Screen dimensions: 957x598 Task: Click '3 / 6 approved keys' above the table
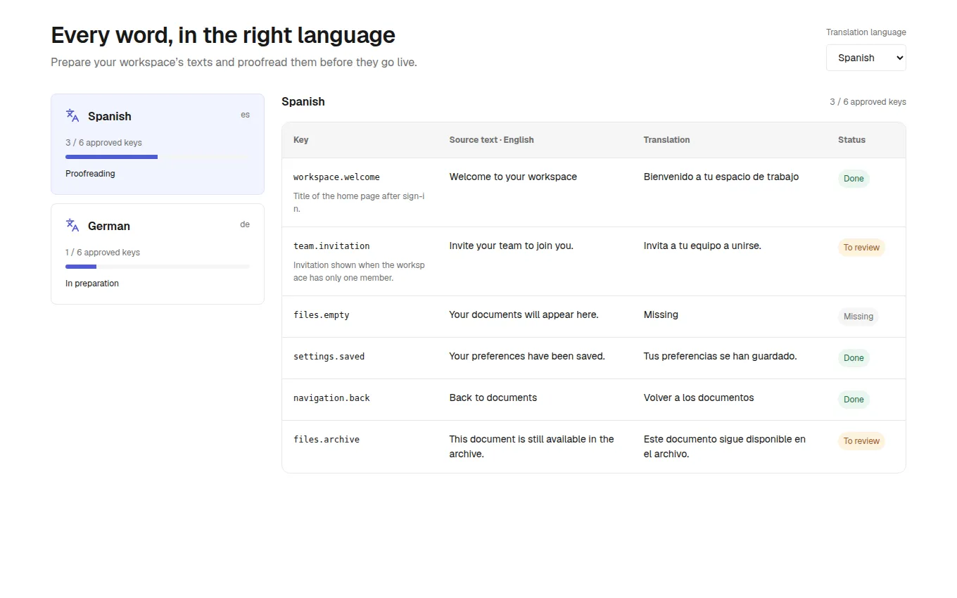click(x=868, y=102)
